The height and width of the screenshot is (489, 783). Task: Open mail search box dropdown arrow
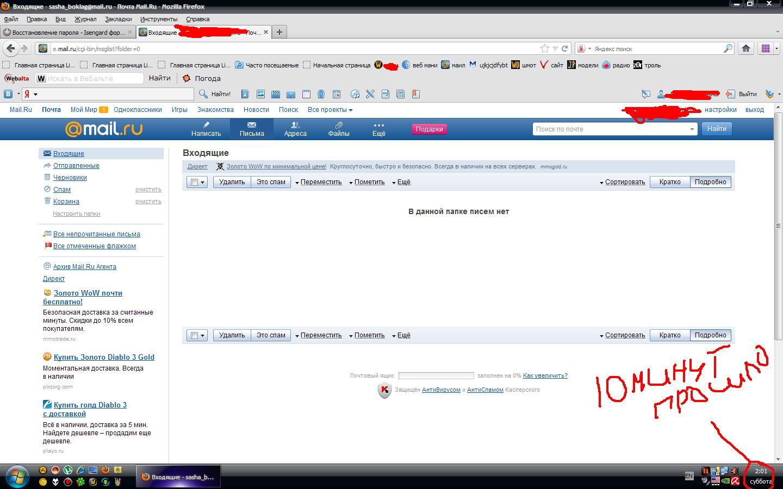tap(692, 129)
